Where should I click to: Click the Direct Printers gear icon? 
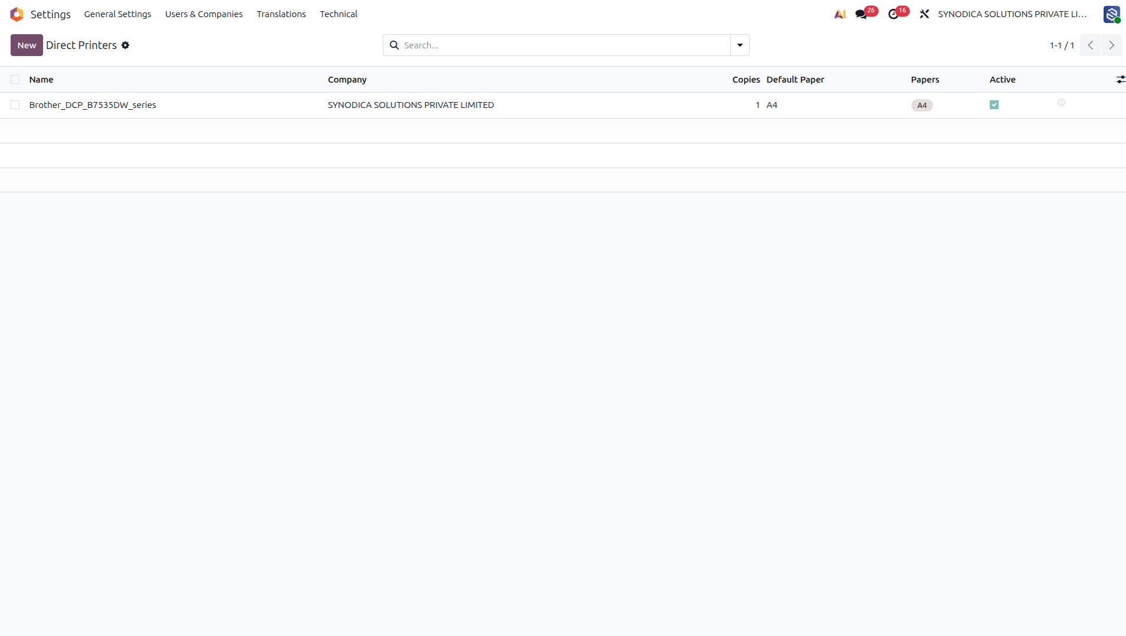tap(125, 45)
